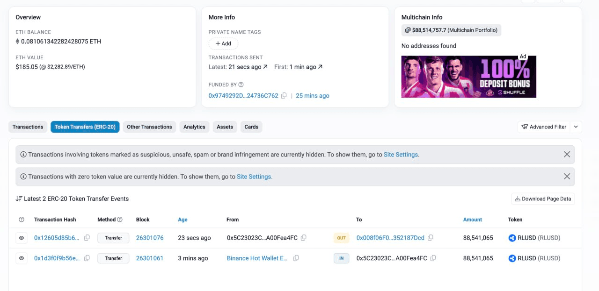Preview transaction 0x12605d85b6 with eye icon
The width and height of the screenshot is (599, 291).
click(22, 238)
